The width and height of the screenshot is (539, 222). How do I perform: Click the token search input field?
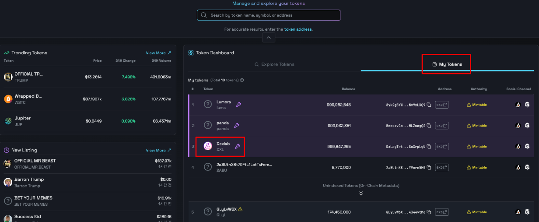tap(269, 15)
